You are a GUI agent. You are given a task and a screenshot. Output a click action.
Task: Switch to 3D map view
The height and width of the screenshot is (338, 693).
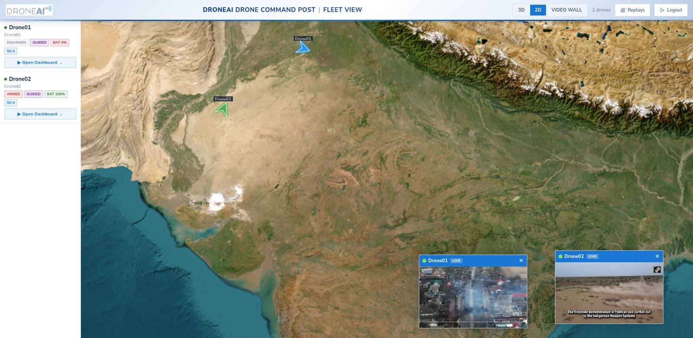click(521, 10)
